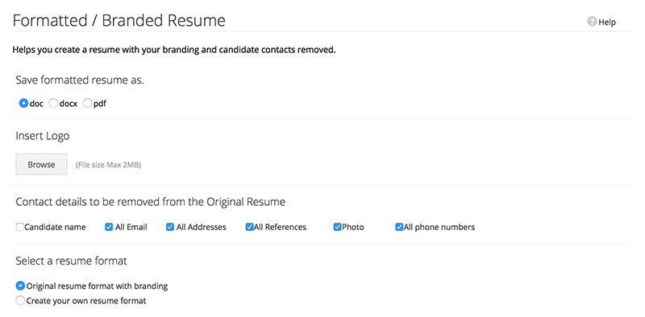Click the Help question mark icon

592,22
